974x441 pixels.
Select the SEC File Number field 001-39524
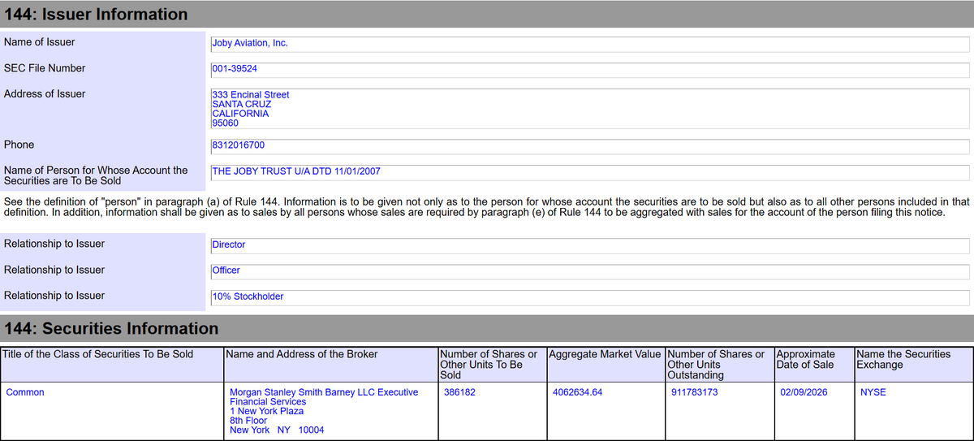(x=589, y=69)
